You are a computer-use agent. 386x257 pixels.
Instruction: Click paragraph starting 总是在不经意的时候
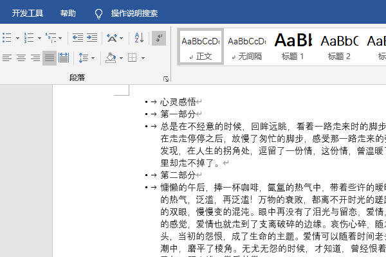273,145
